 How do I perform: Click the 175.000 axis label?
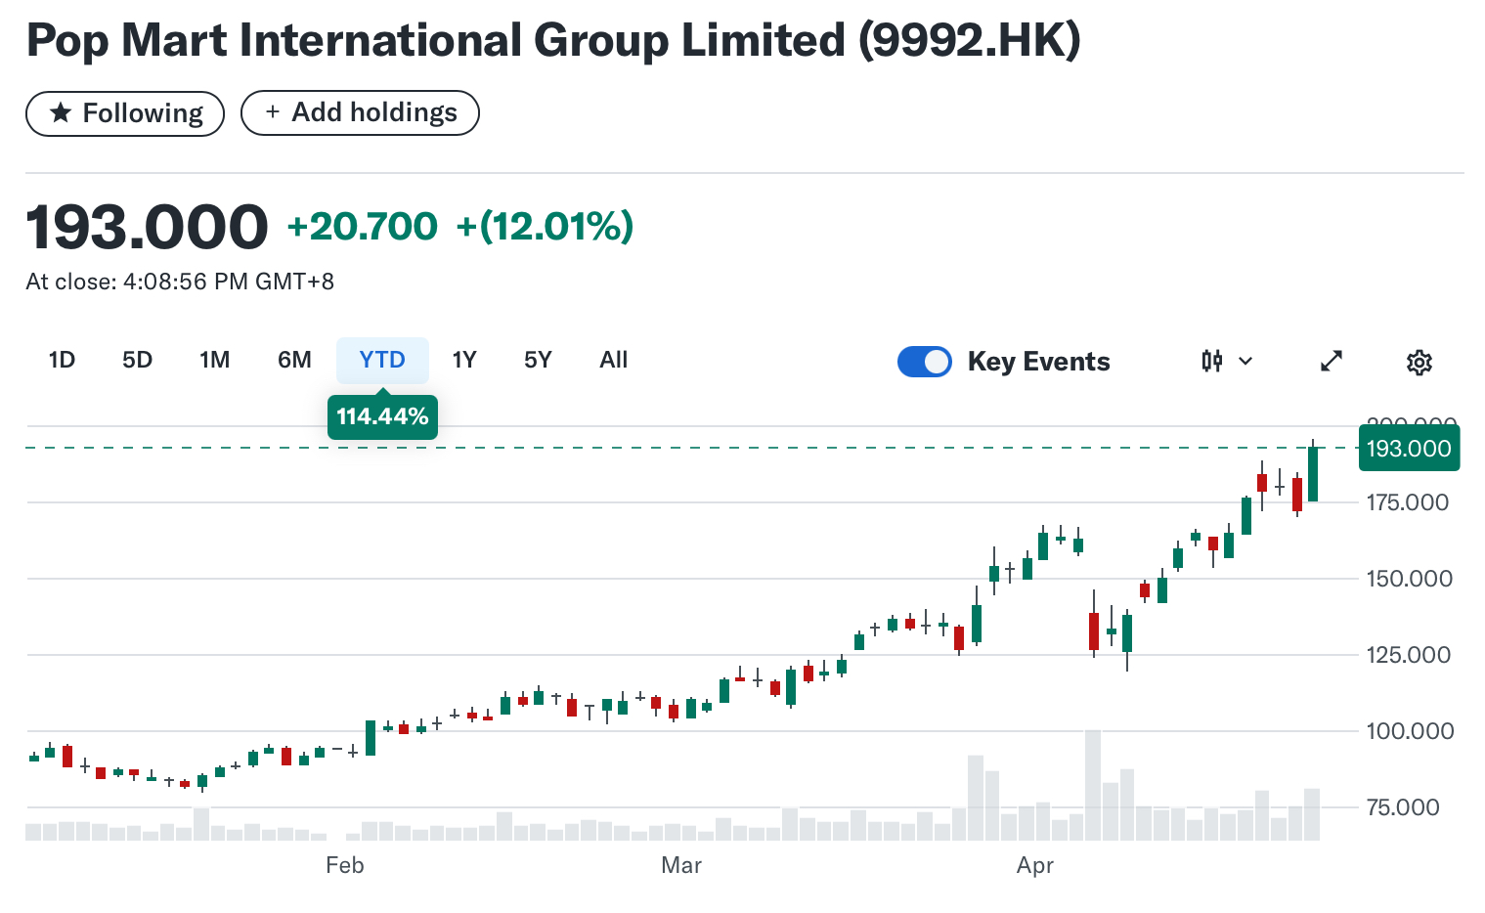[x=1408, y=503]
